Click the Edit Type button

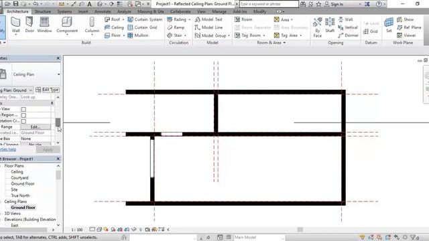(x=48, y=90)
